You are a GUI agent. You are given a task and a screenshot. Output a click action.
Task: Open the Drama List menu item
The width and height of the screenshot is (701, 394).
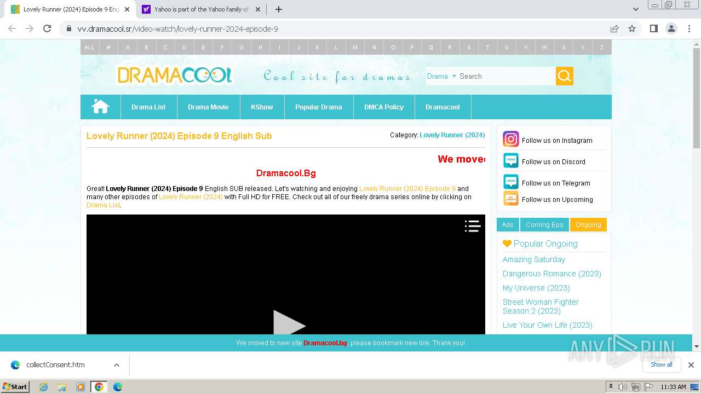[x=148, y=107]
